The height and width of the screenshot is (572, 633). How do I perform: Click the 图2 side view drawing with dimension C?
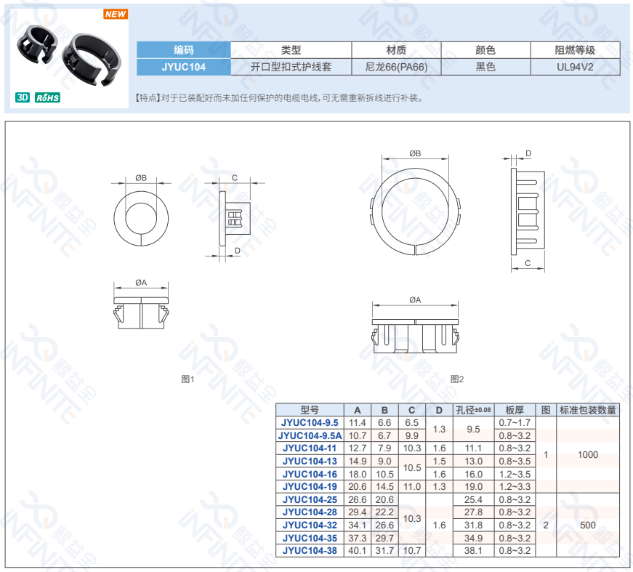[x=527, y=211]
